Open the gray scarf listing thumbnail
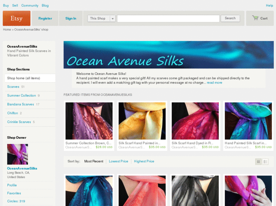276x206 pixels. click(195, 191)
